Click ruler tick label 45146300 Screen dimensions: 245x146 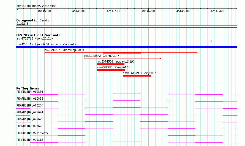[x=183, y=11]
